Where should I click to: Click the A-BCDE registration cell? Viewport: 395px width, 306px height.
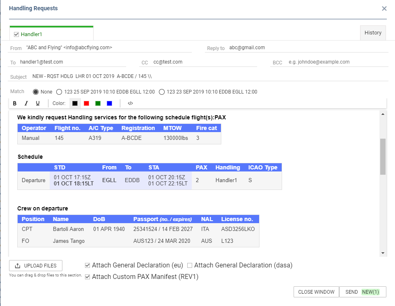[131, 138]
